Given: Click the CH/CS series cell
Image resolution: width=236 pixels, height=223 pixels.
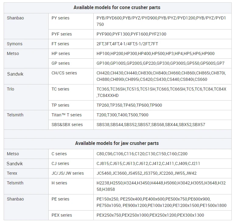Looking at the screenshot, I should pyautogui.click(x=64, y=73).
